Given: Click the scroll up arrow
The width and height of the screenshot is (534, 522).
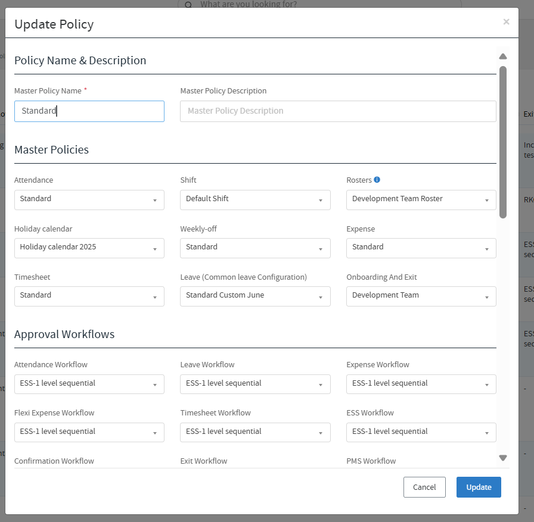Looking at the screenshot, I should [502, 57].
